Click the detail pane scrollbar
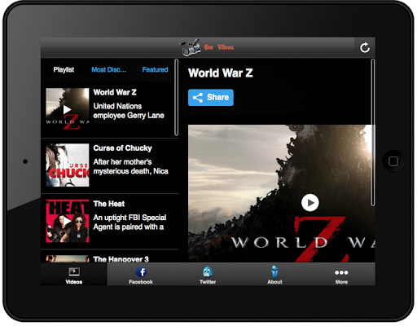The image size is (417, 326). point(373,133)
